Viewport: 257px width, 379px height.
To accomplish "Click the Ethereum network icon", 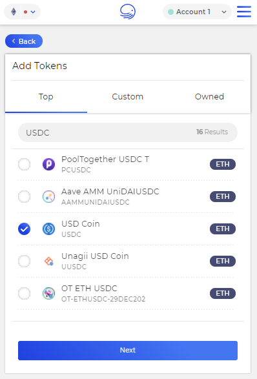I will tap(14, 12).
